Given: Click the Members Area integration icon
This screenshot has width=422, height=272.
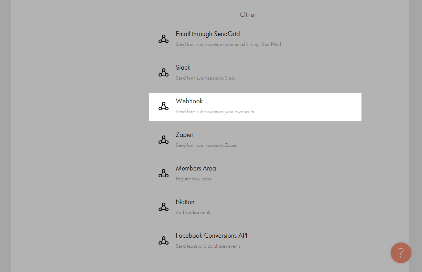Looking at the screenshot, I should click(x=163, y=174).
